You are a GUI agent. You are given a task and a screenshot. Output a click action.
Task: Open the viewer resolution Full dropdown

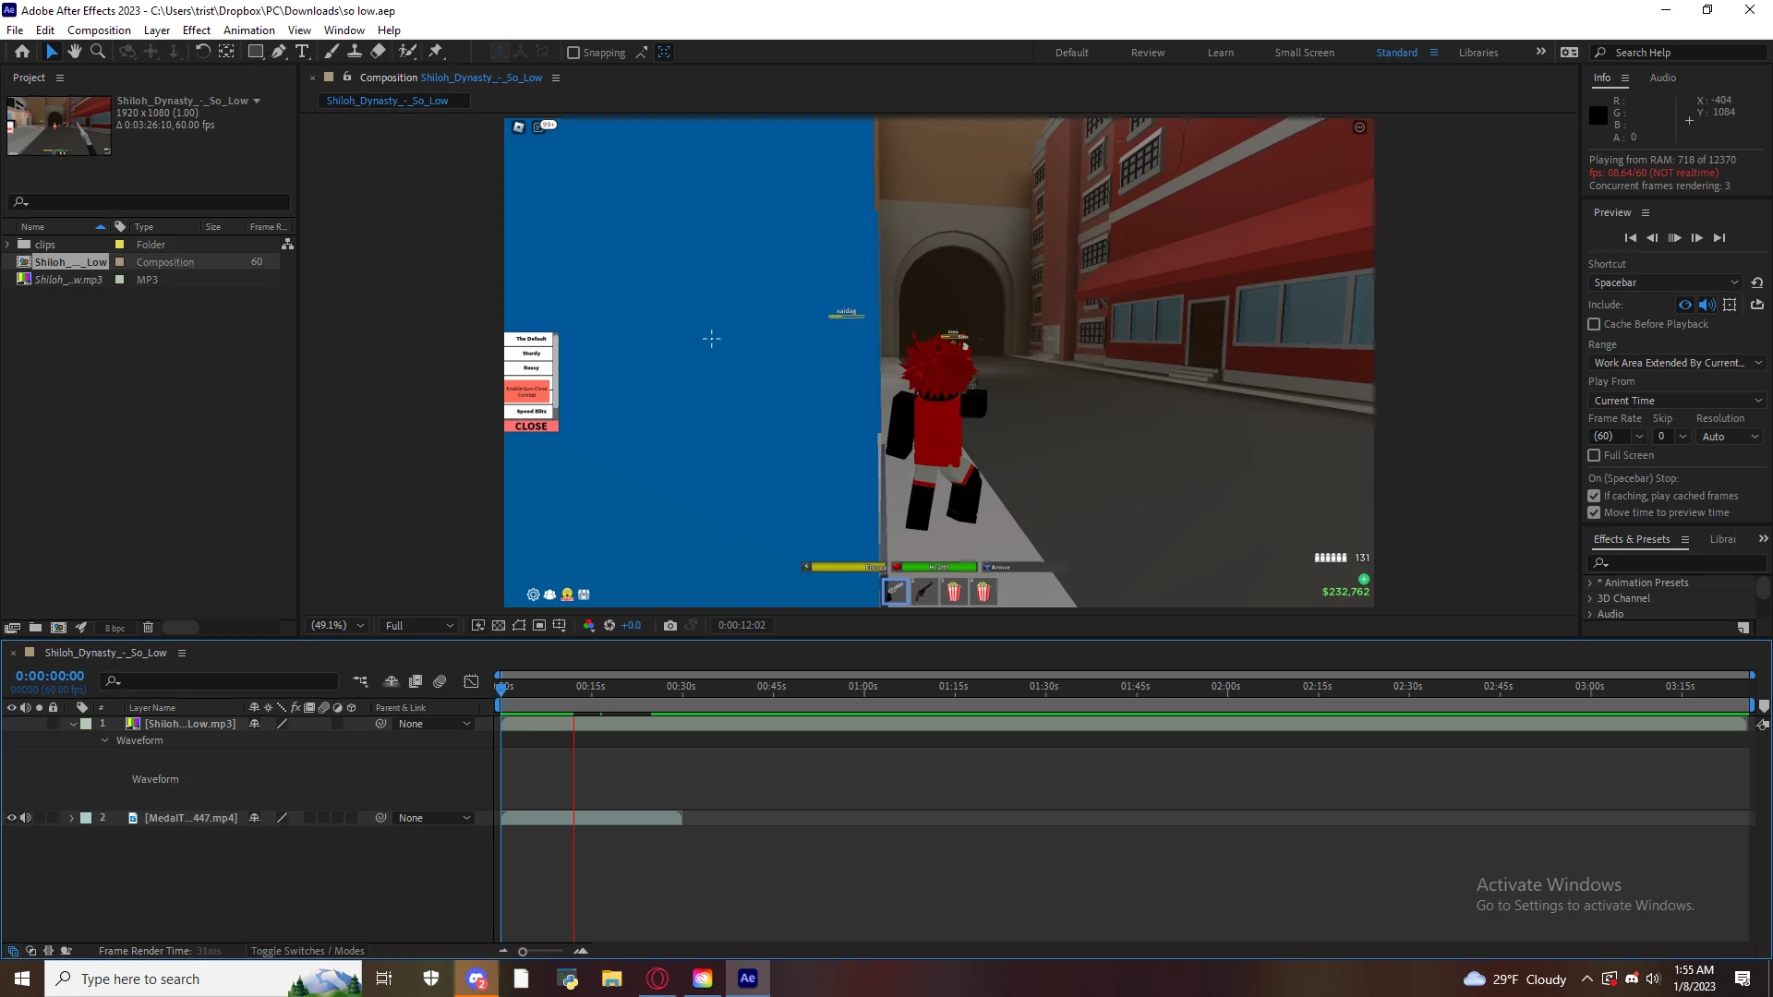tap(418, 625)
